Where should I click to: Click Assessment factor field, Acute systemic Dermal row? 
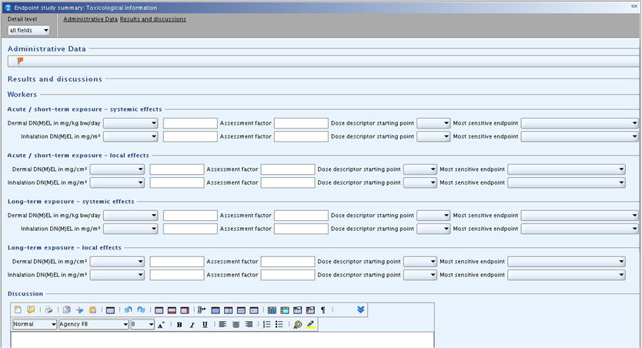point(301,123)
